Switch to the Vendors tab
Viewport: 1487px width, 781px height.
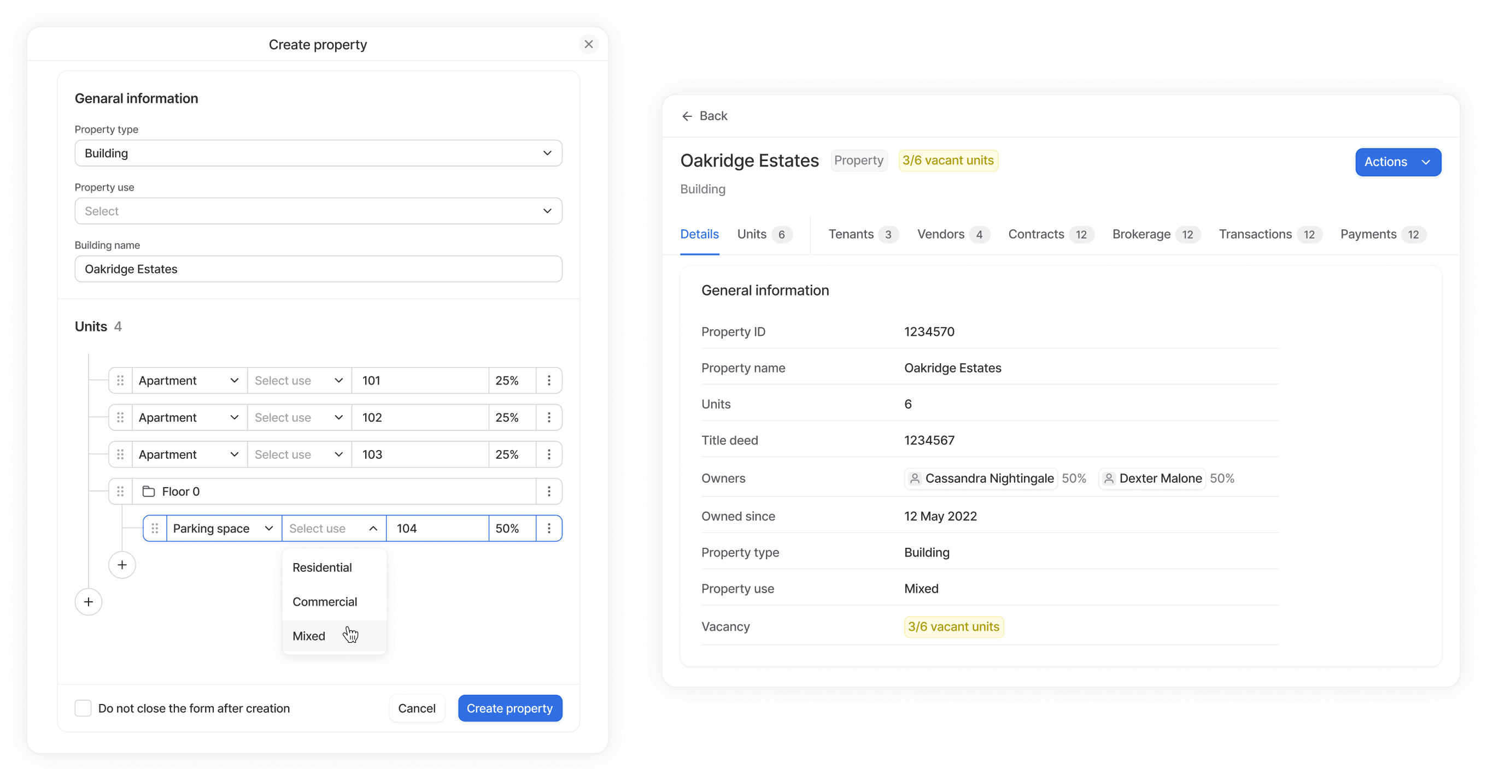pos(953,234)
